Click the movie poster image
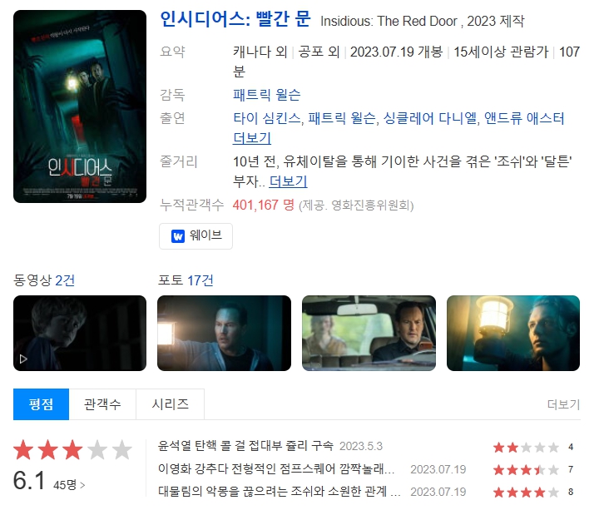 [80, 106]
